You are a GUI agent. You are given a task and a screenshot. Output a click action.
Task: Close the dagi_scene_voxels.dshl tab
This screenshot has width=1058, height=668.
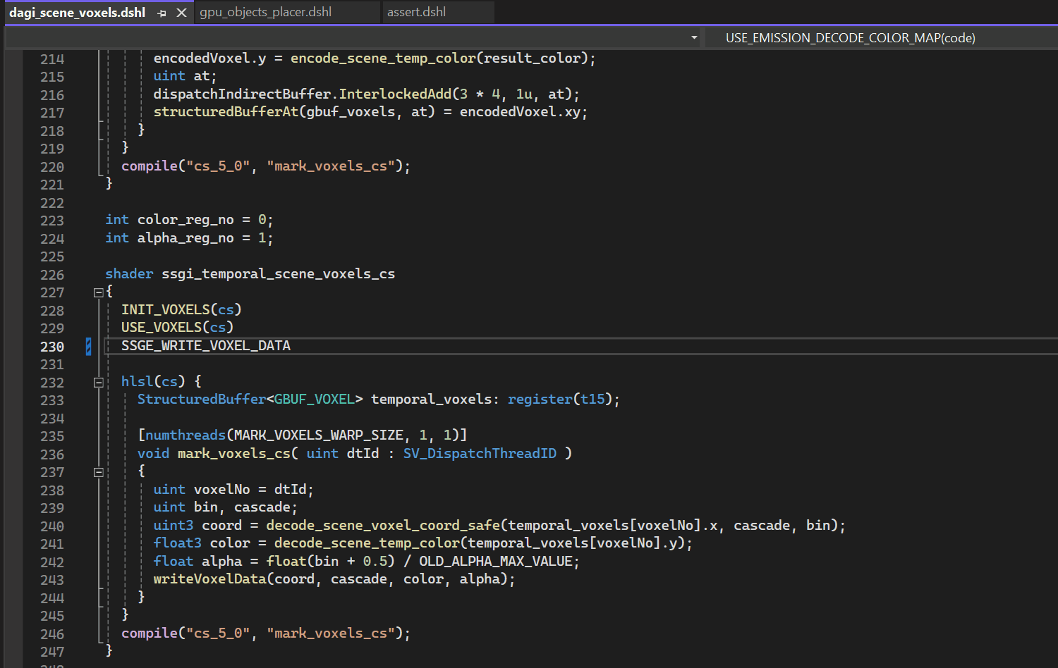(x=182, y=12)
